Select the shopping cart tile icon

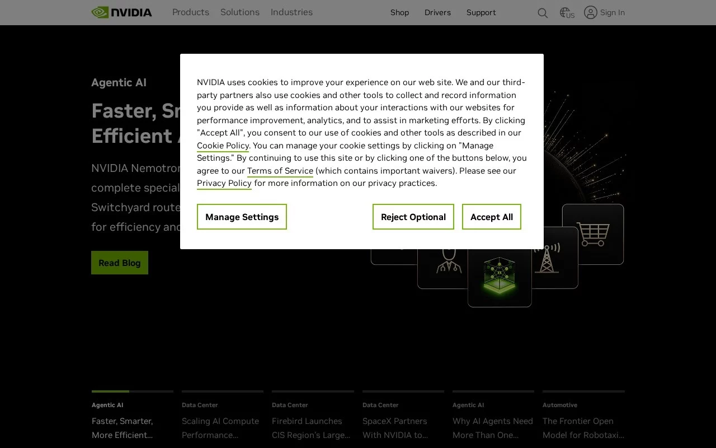pos(593,234)
